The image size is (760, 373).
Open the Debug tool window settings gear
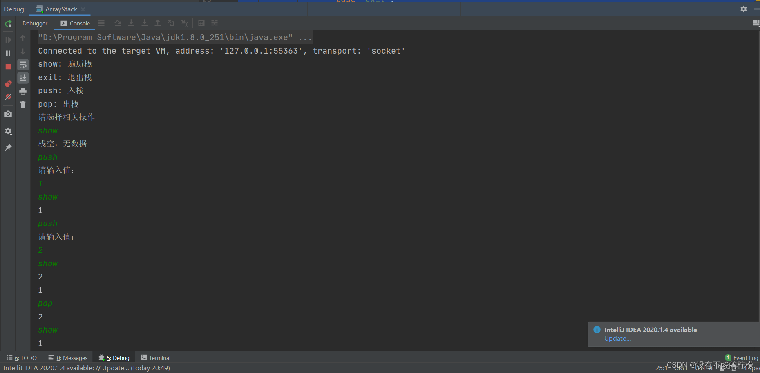click(x=744, y=9)
